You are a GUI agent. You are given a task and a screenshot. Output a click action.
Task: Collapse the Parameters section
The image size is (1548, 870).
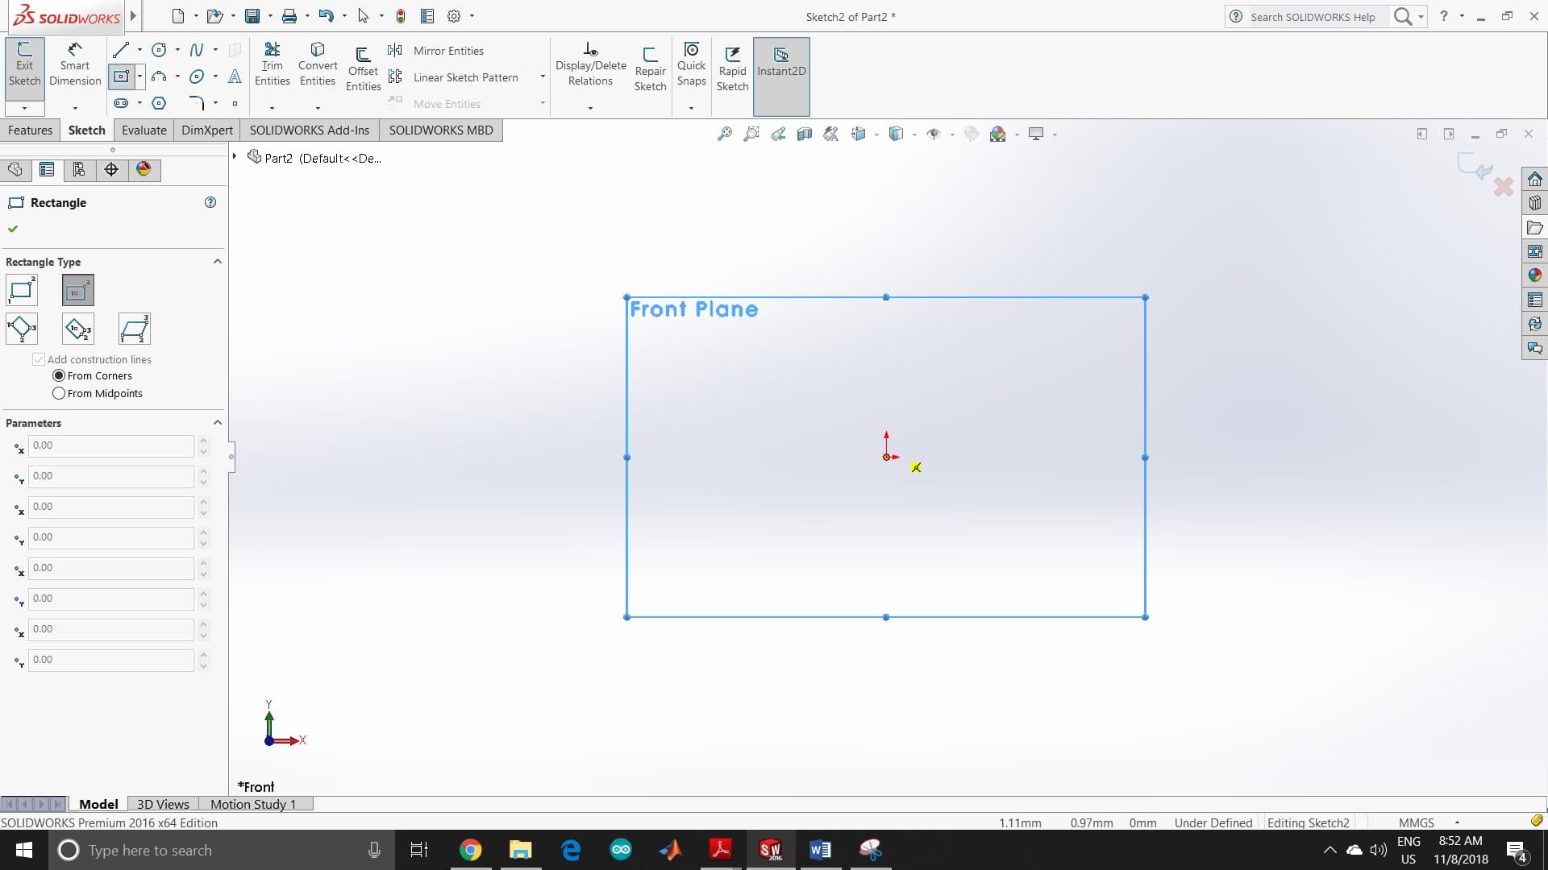pos(217,423)
